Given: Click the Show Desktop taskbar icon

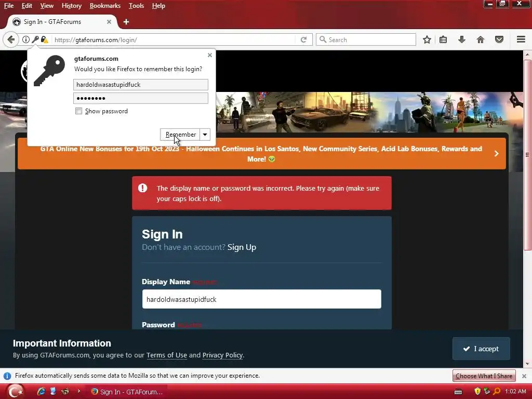Looking at the screenshot, I should click(53, 392).
